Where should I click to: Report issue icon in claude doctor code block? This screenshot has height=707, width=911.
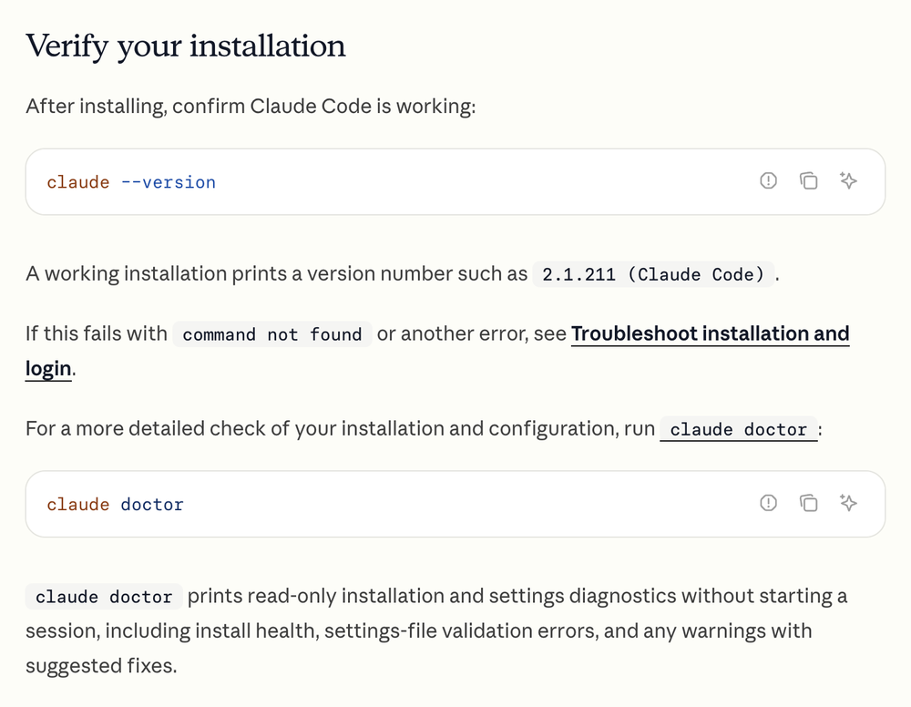point(768,503)
